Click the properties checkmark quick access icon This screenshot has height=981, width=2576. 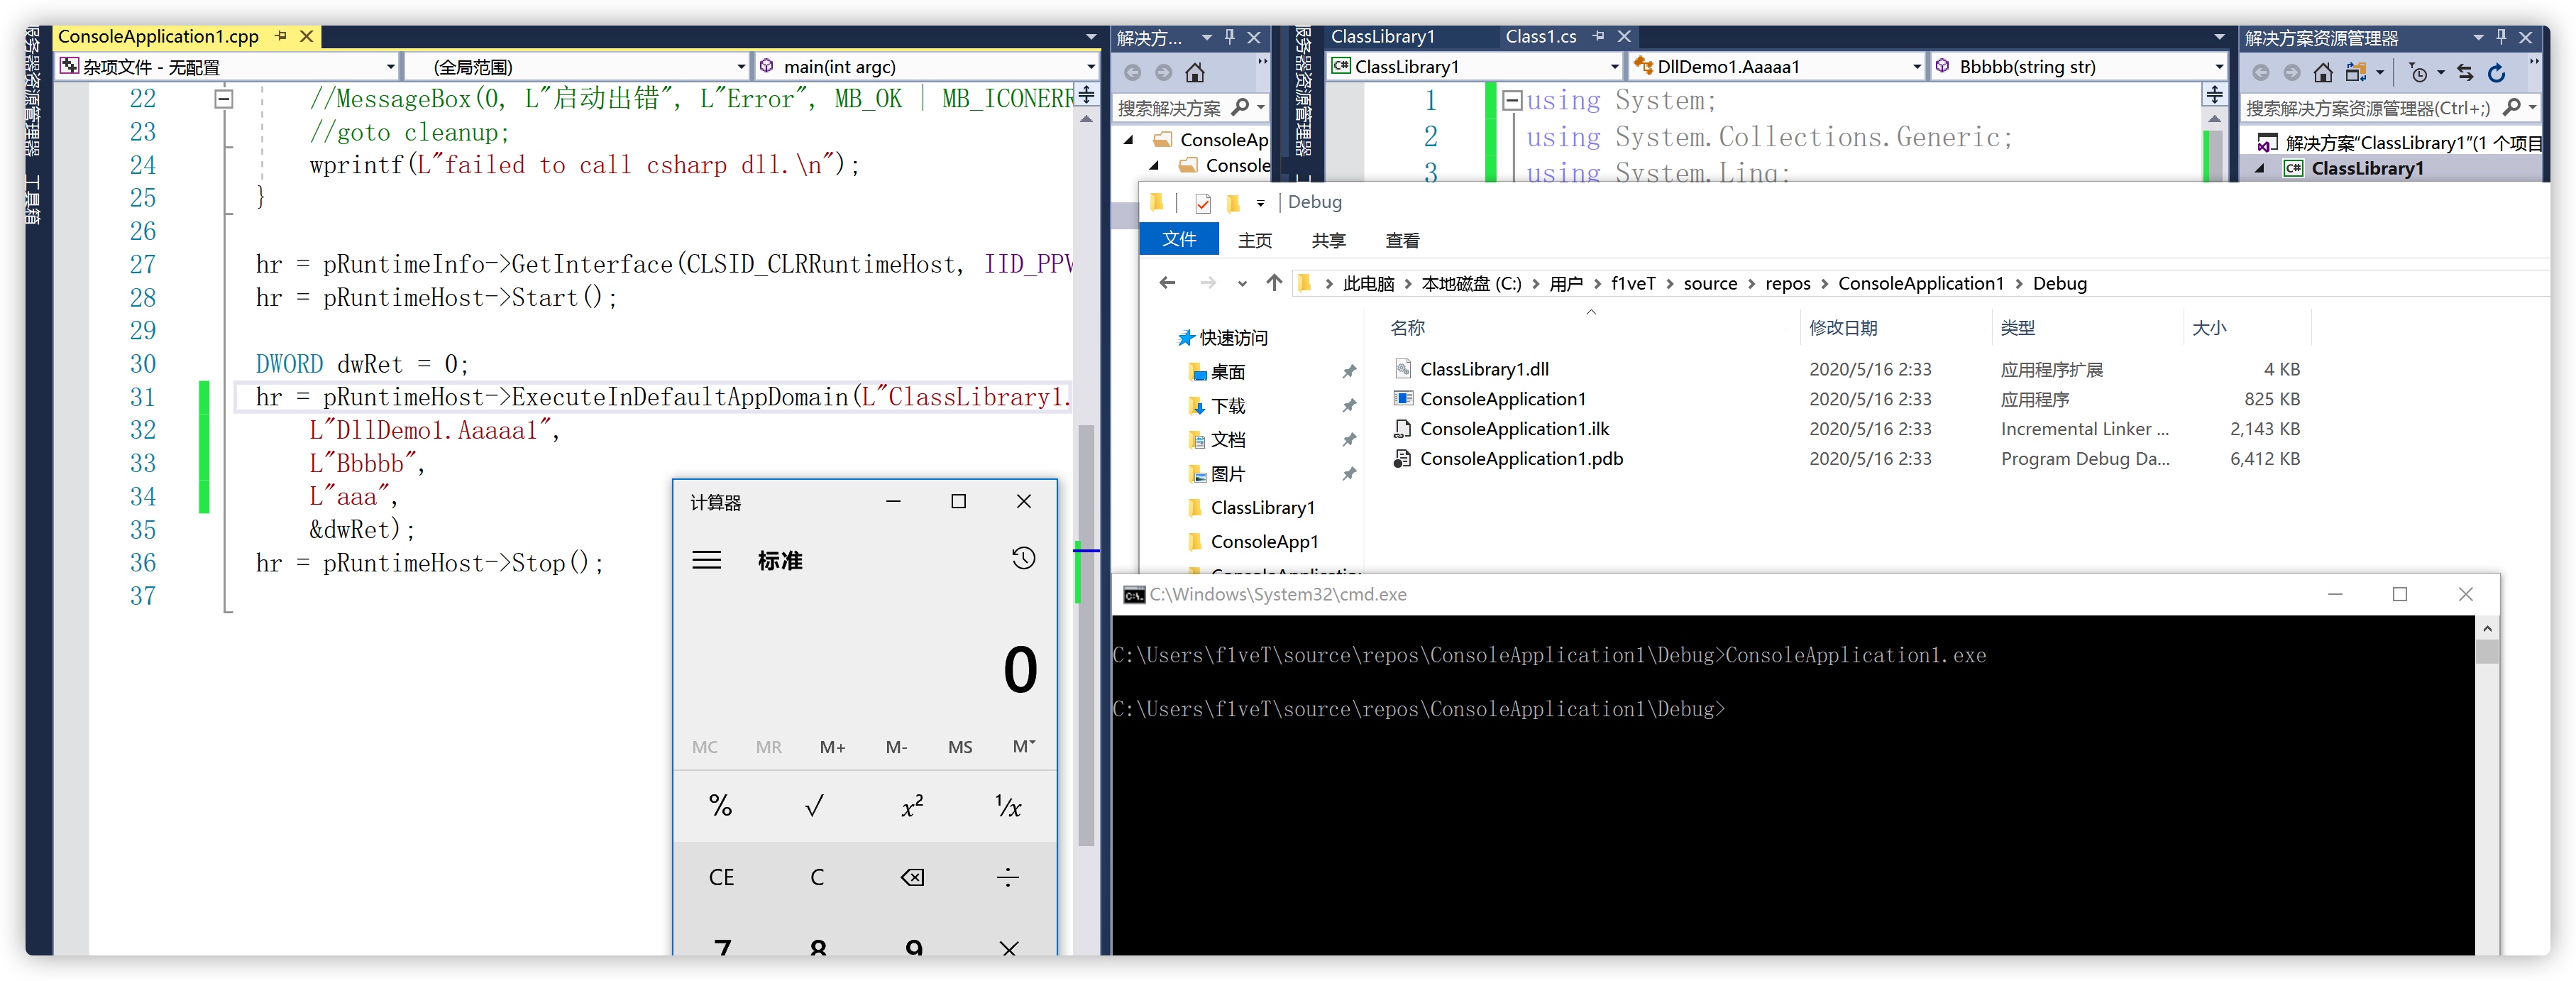[1203, 203]
